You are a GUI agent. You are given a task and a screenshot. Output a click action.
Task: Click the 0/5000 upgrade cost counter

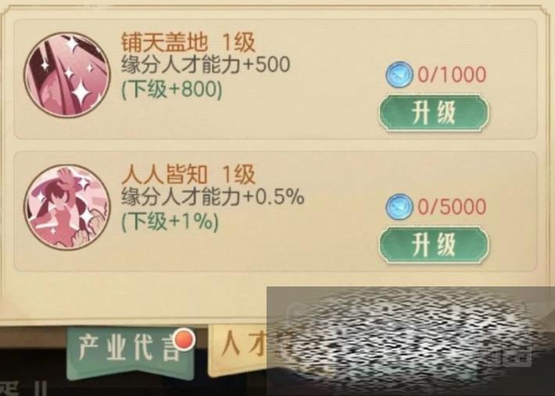(452, 207)
